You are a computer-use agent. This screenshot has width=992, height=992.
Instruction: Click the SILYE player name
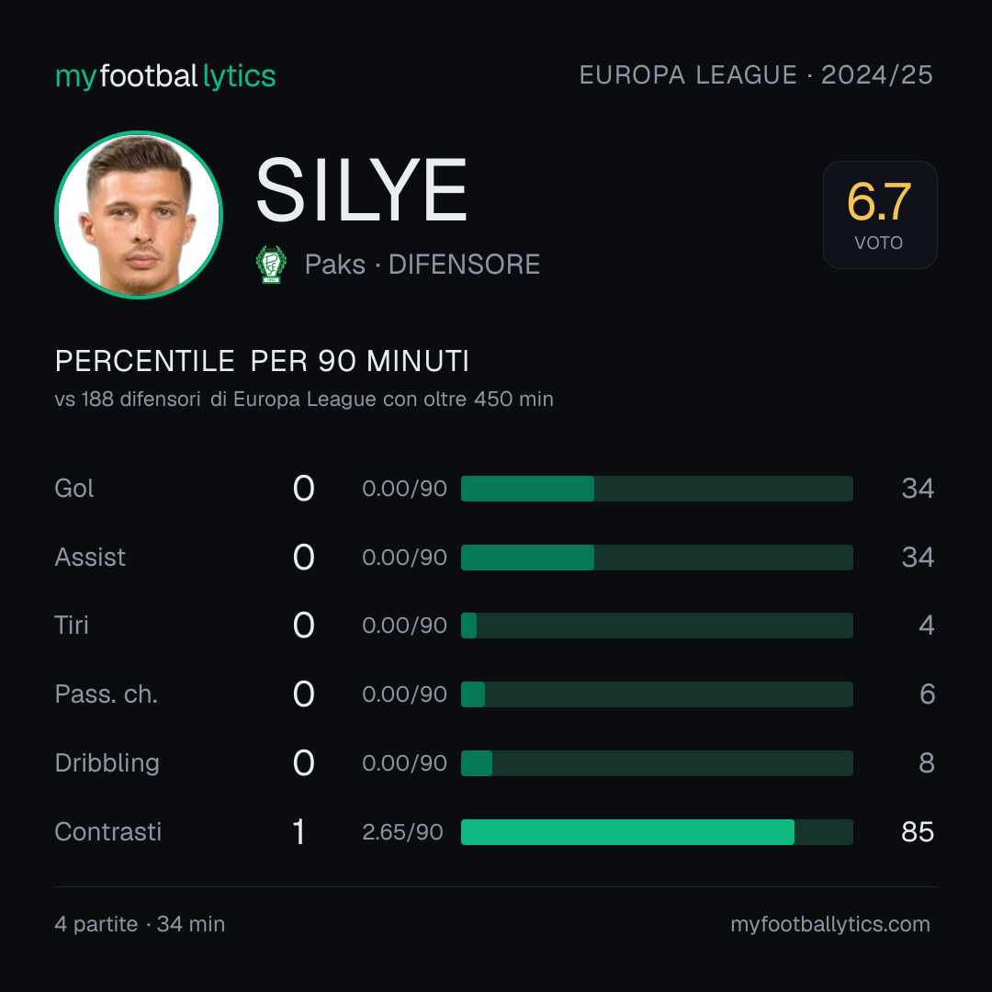[361, 190]
